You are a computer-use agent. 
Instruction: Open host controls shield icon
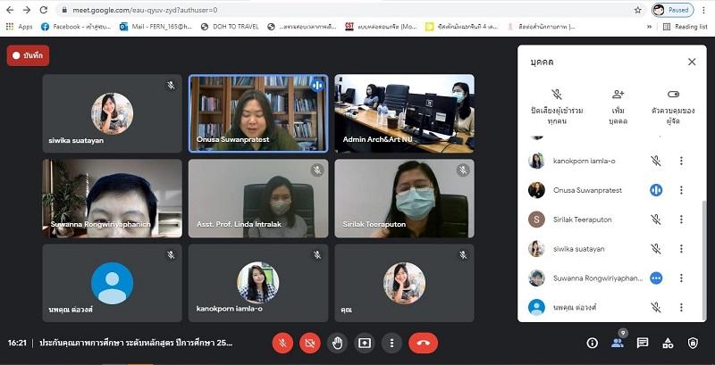693,344
